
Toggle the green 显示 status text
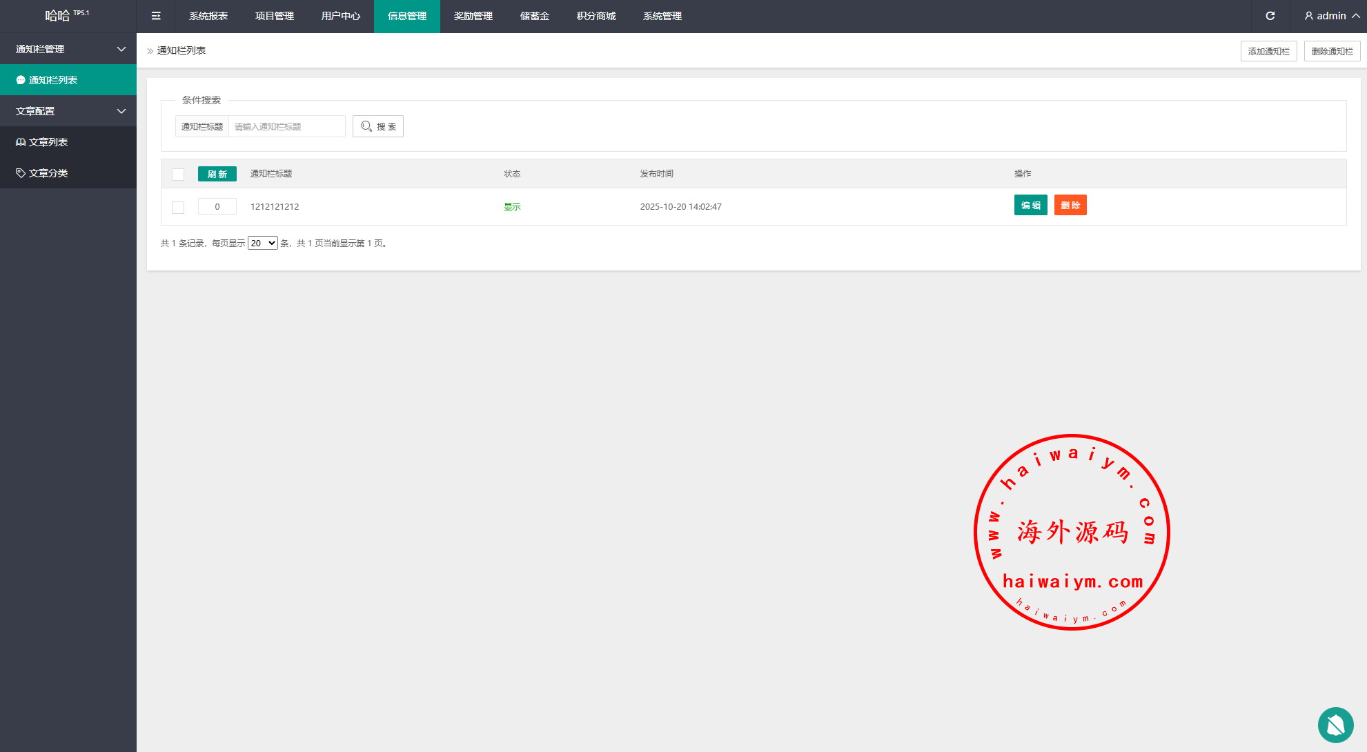coord(512,207)
